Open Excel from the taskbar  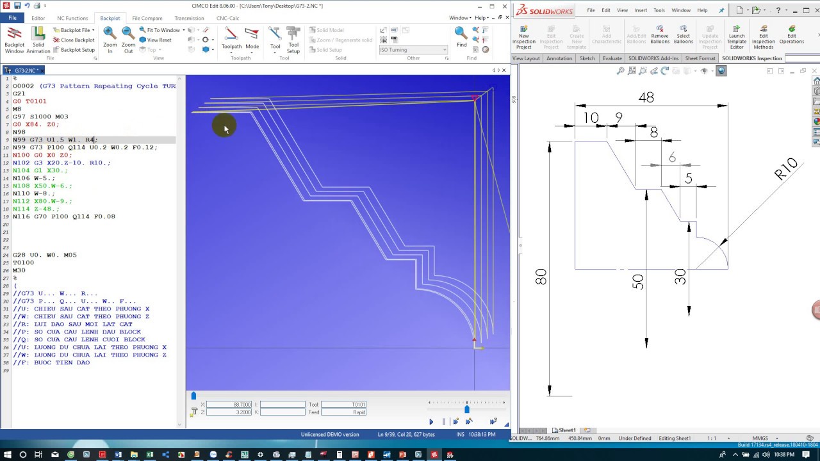click(149, 455)
